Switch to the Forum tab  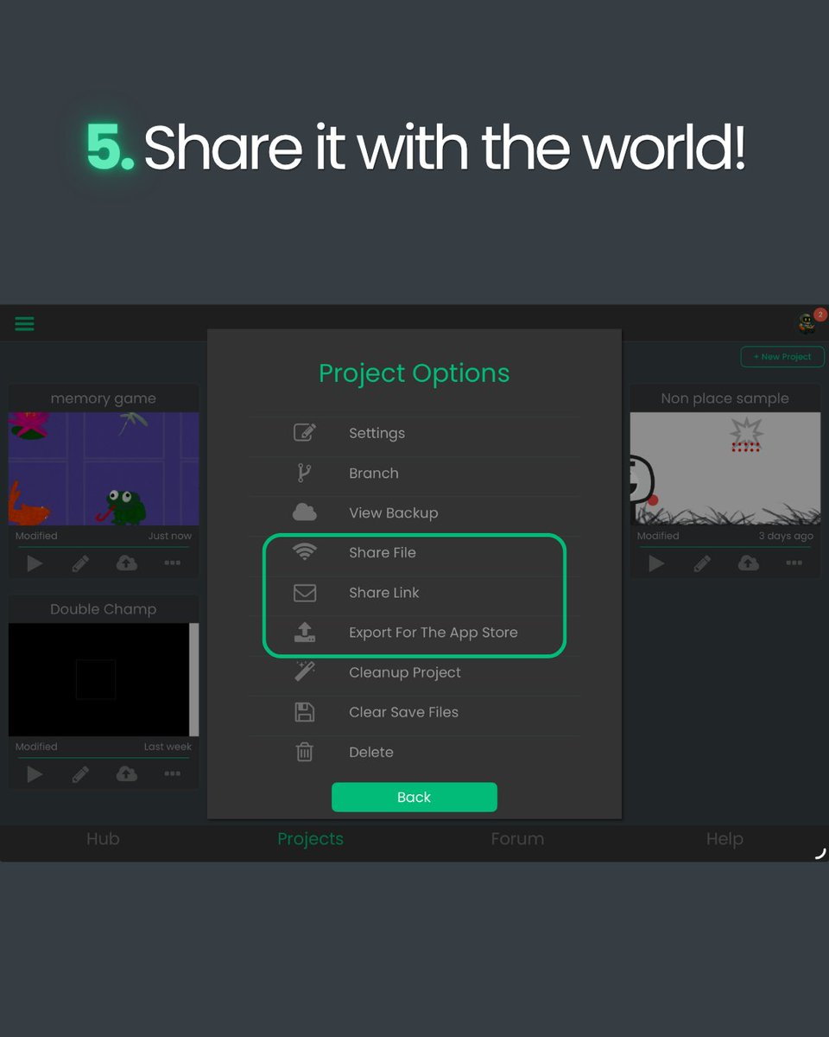tap(517, 839)
